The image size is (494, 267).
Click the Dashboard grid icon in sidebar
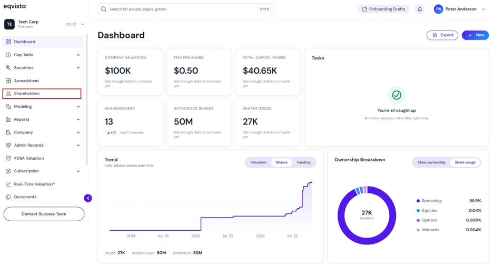pyautogui.click(x=8, y=42)
